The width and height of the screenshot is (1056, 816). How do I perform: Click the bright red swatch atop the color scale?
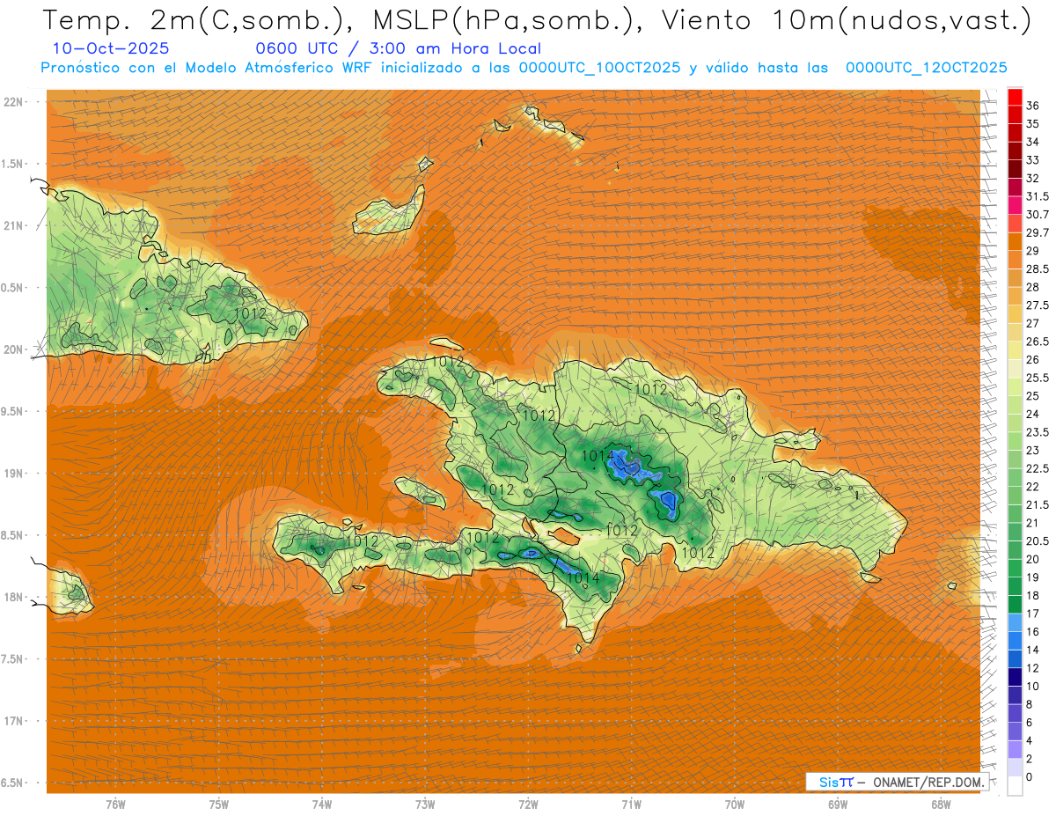tap(1015, 96)
